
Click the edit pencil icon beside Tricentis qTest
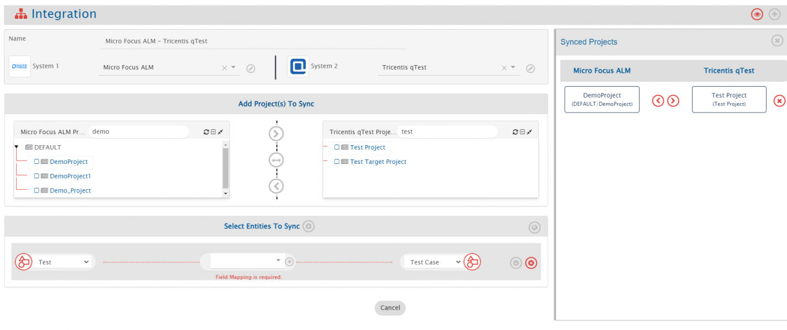530,68
